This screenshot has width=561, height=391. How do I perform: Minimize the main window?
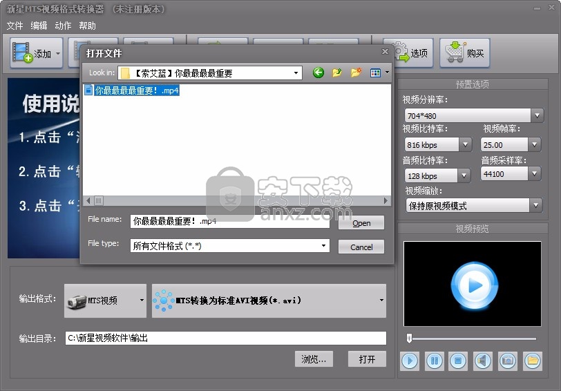coord(537,8)
